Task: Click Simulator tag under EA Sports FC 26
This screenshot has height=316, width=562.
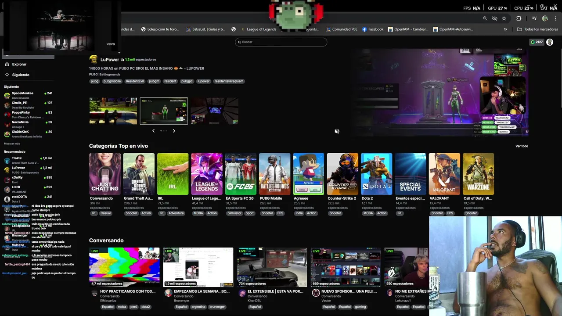Action: click(x=234, y=213)
